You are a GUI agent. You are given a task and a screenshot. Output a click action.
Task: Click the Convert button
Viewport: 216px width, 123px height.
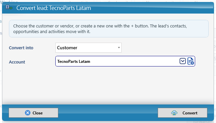click(183, 113)
